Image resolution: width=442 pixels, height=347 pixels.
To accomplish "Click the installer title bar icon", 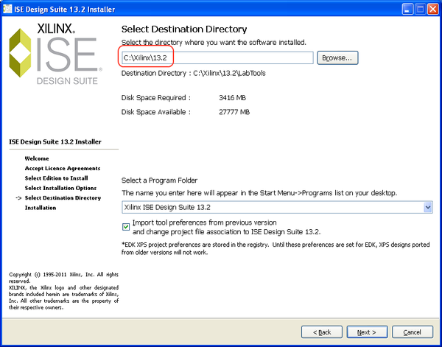I will (x=7, y=9).
